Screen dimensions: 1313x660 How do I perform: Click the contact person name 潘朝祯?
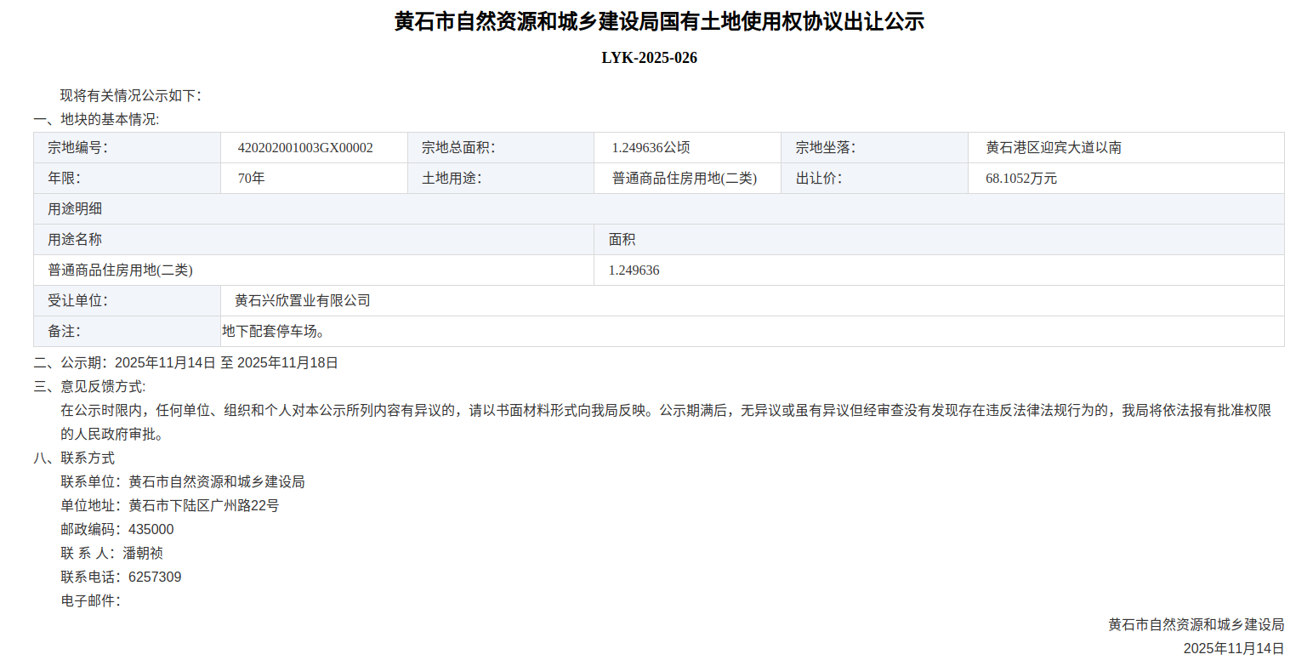[x=143, y=554]
